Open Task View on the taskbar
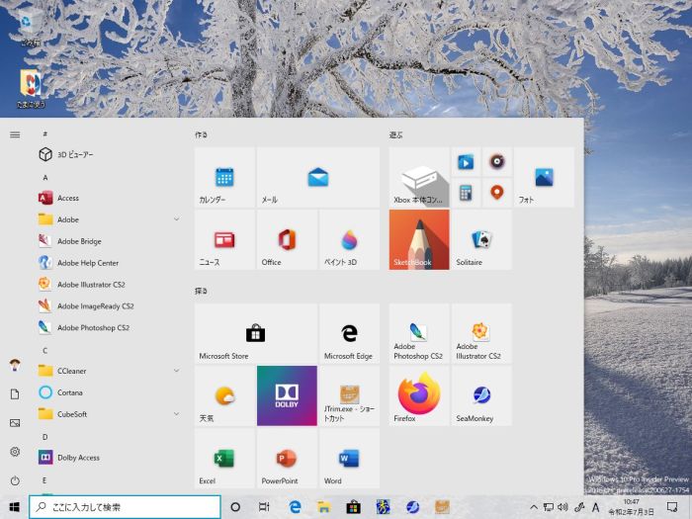This screenshot has height=519, width=692. point(264,507)
